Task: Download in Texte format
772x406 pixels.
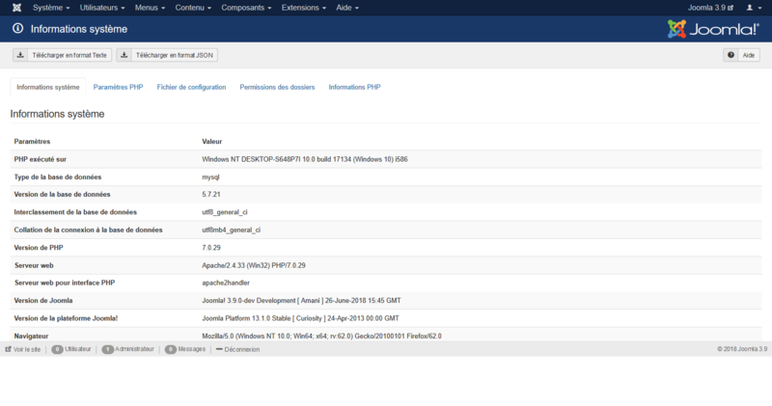Action: click(x=62, y=55)
